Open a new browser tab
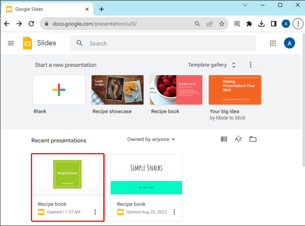This screenshot has height=226, width=305. (102, 9)
